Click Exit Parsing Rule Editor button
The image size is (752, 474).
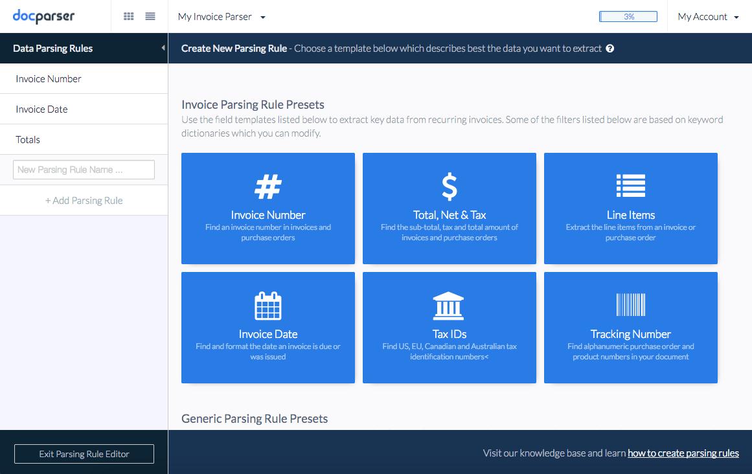point(84,454)
